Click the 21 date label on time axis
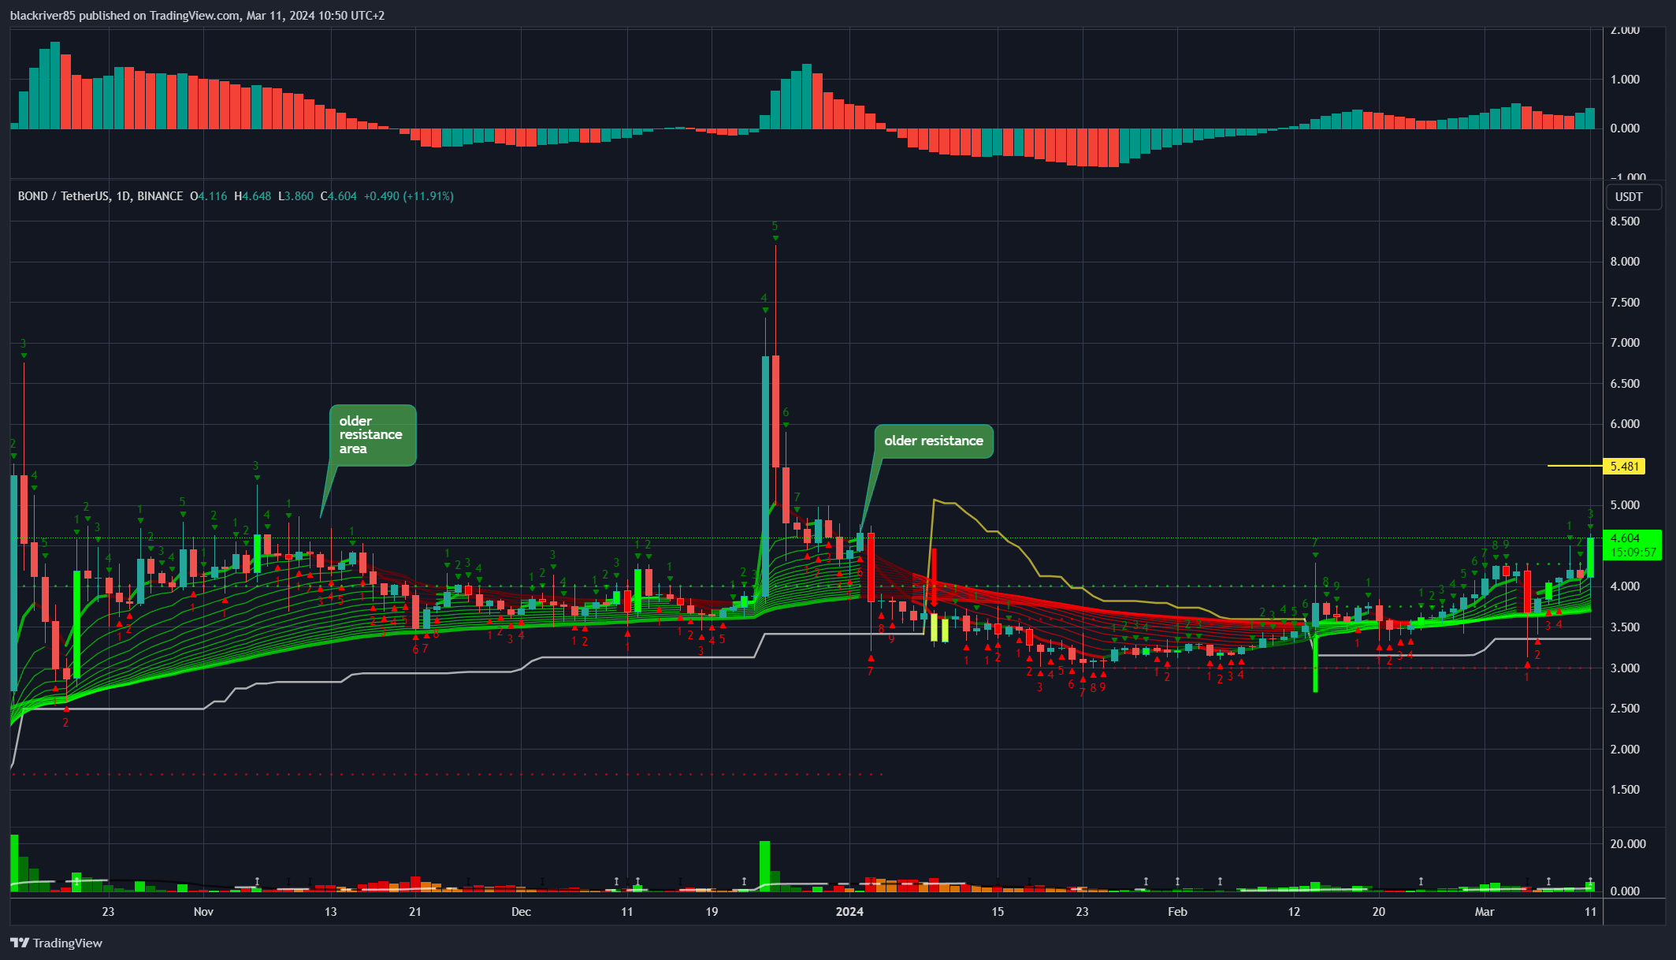The image size is (1676, 960). (x=415, y=912)
